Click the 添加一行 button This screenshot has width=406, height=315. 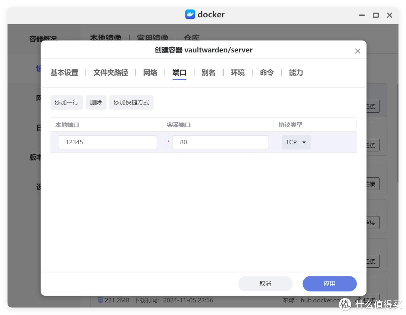[x=66, y=103]
